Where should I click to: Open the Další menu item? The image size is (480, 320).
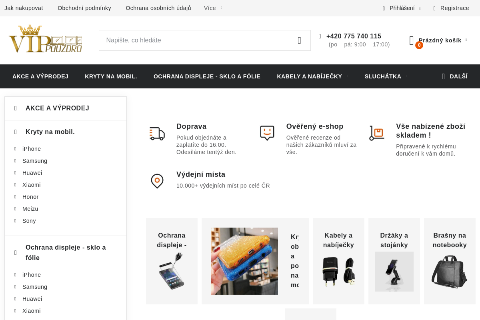454,76
